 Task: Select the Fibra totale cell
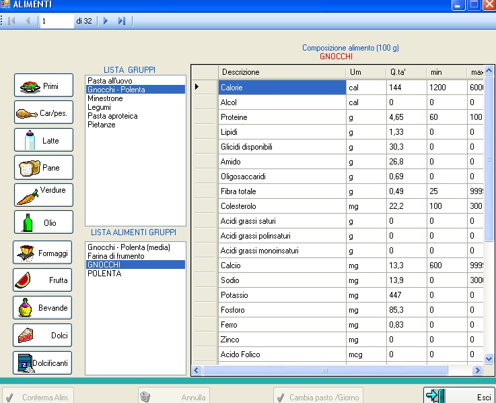[282, 191]
